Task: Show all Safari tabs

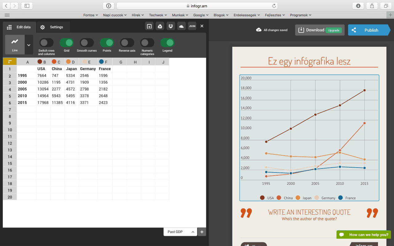Action: click(x=386, y=6)
